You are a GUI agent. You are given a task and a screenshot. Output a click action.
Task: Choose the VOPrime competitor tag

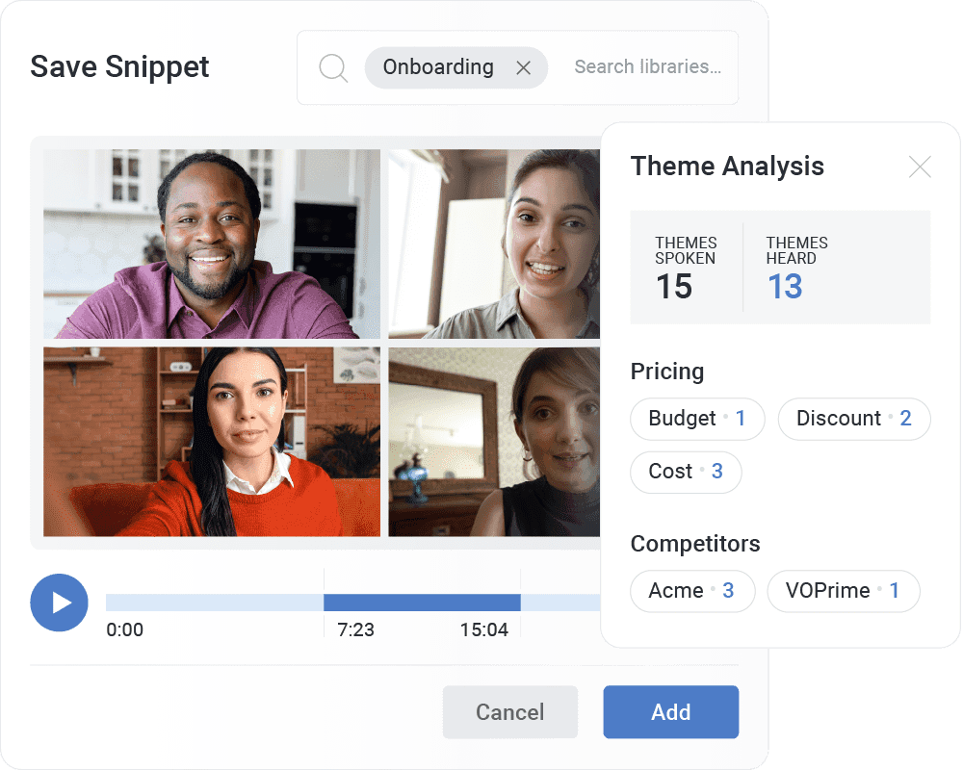843,591
